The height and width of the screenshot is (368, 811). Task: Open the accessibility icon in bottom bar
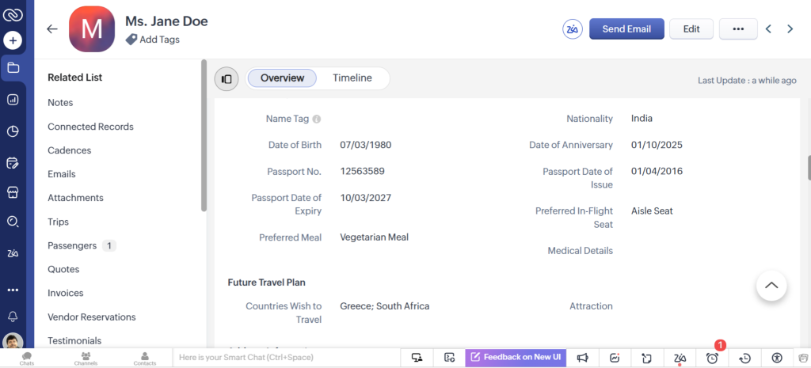[777, 358]
